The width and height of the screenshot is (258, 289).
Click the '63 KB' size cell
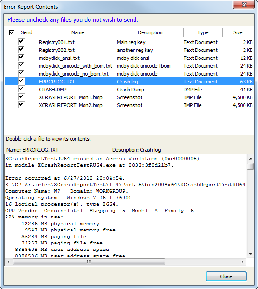point(246,82)
